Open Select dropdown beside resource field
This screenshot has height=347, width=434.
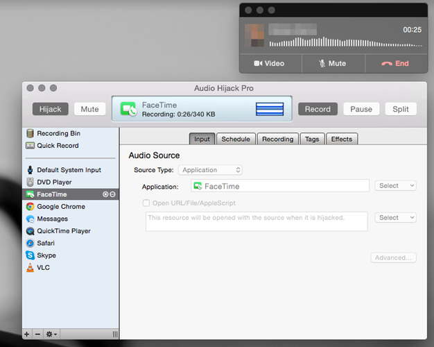coord(396,217)
